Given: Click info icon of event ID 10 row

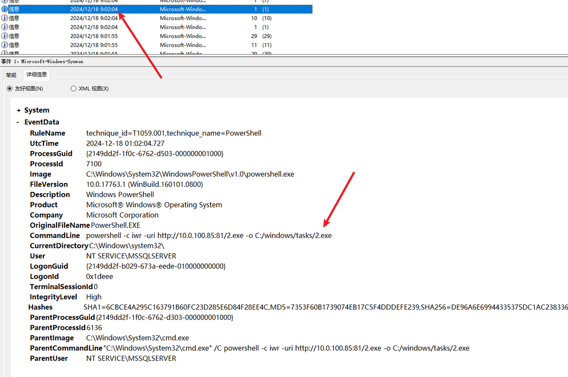Looking at the screenshot, I should pyautogui.click(x=4, y=18).
